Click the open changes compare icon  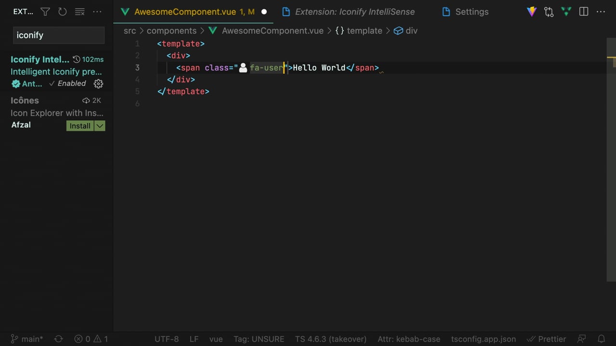point(549,12)
